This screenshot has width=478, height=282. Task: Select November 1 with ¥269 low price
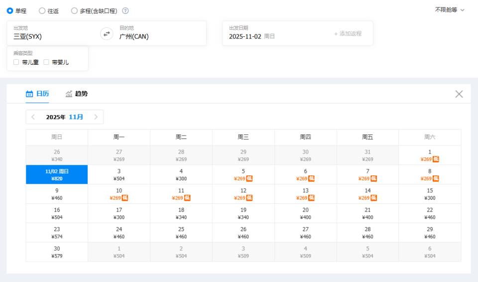[430, 155]
